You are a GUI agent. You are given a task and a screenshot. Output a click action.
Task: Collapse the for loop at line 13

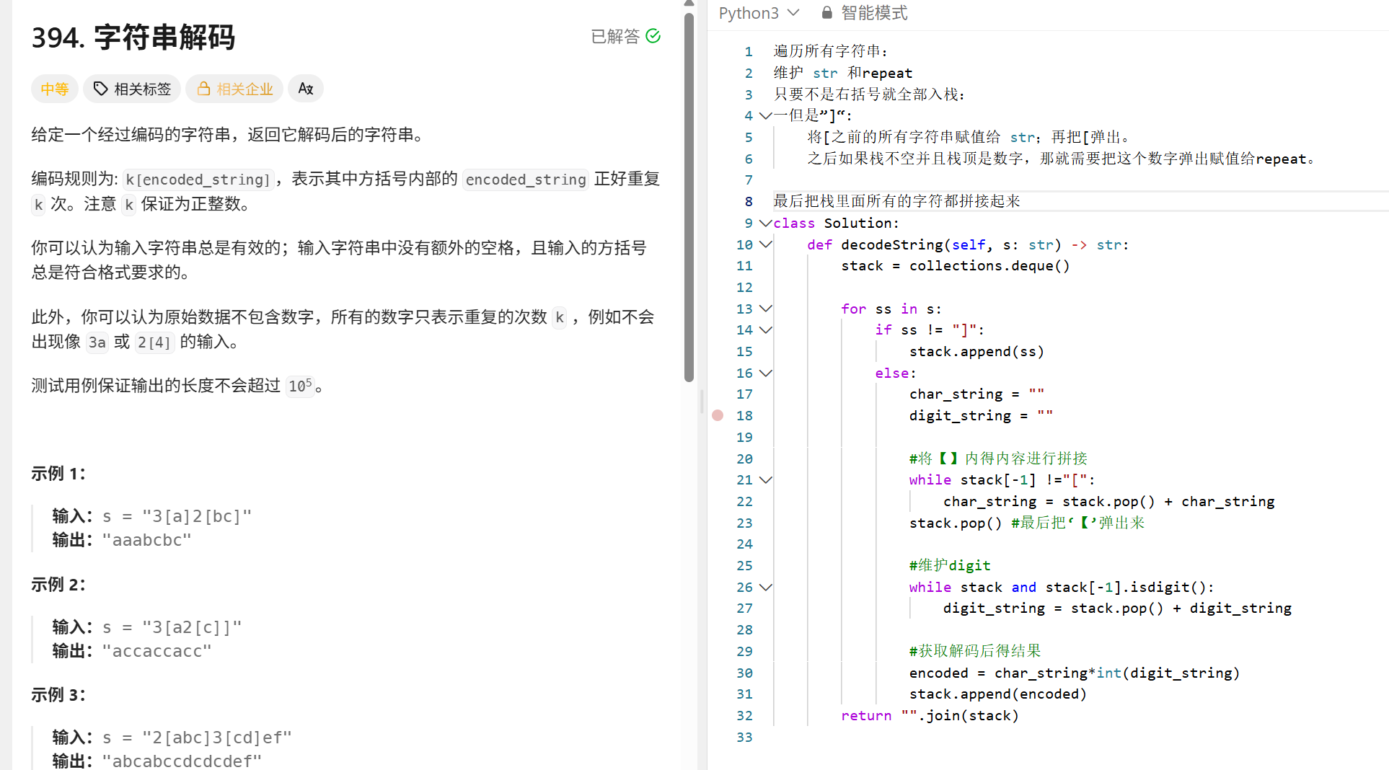765,309
